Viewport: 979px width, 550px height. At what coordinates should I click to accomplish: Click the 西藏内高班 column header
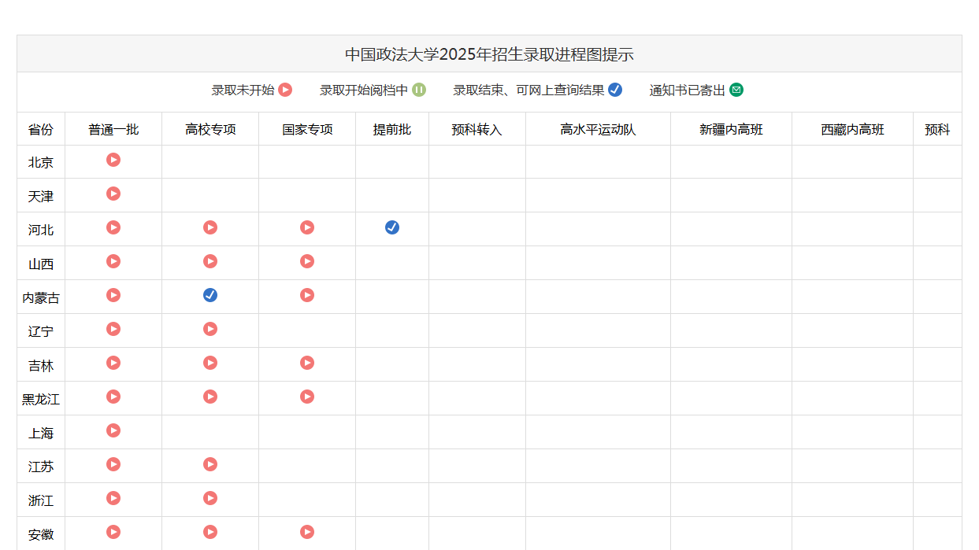(852, 130)
